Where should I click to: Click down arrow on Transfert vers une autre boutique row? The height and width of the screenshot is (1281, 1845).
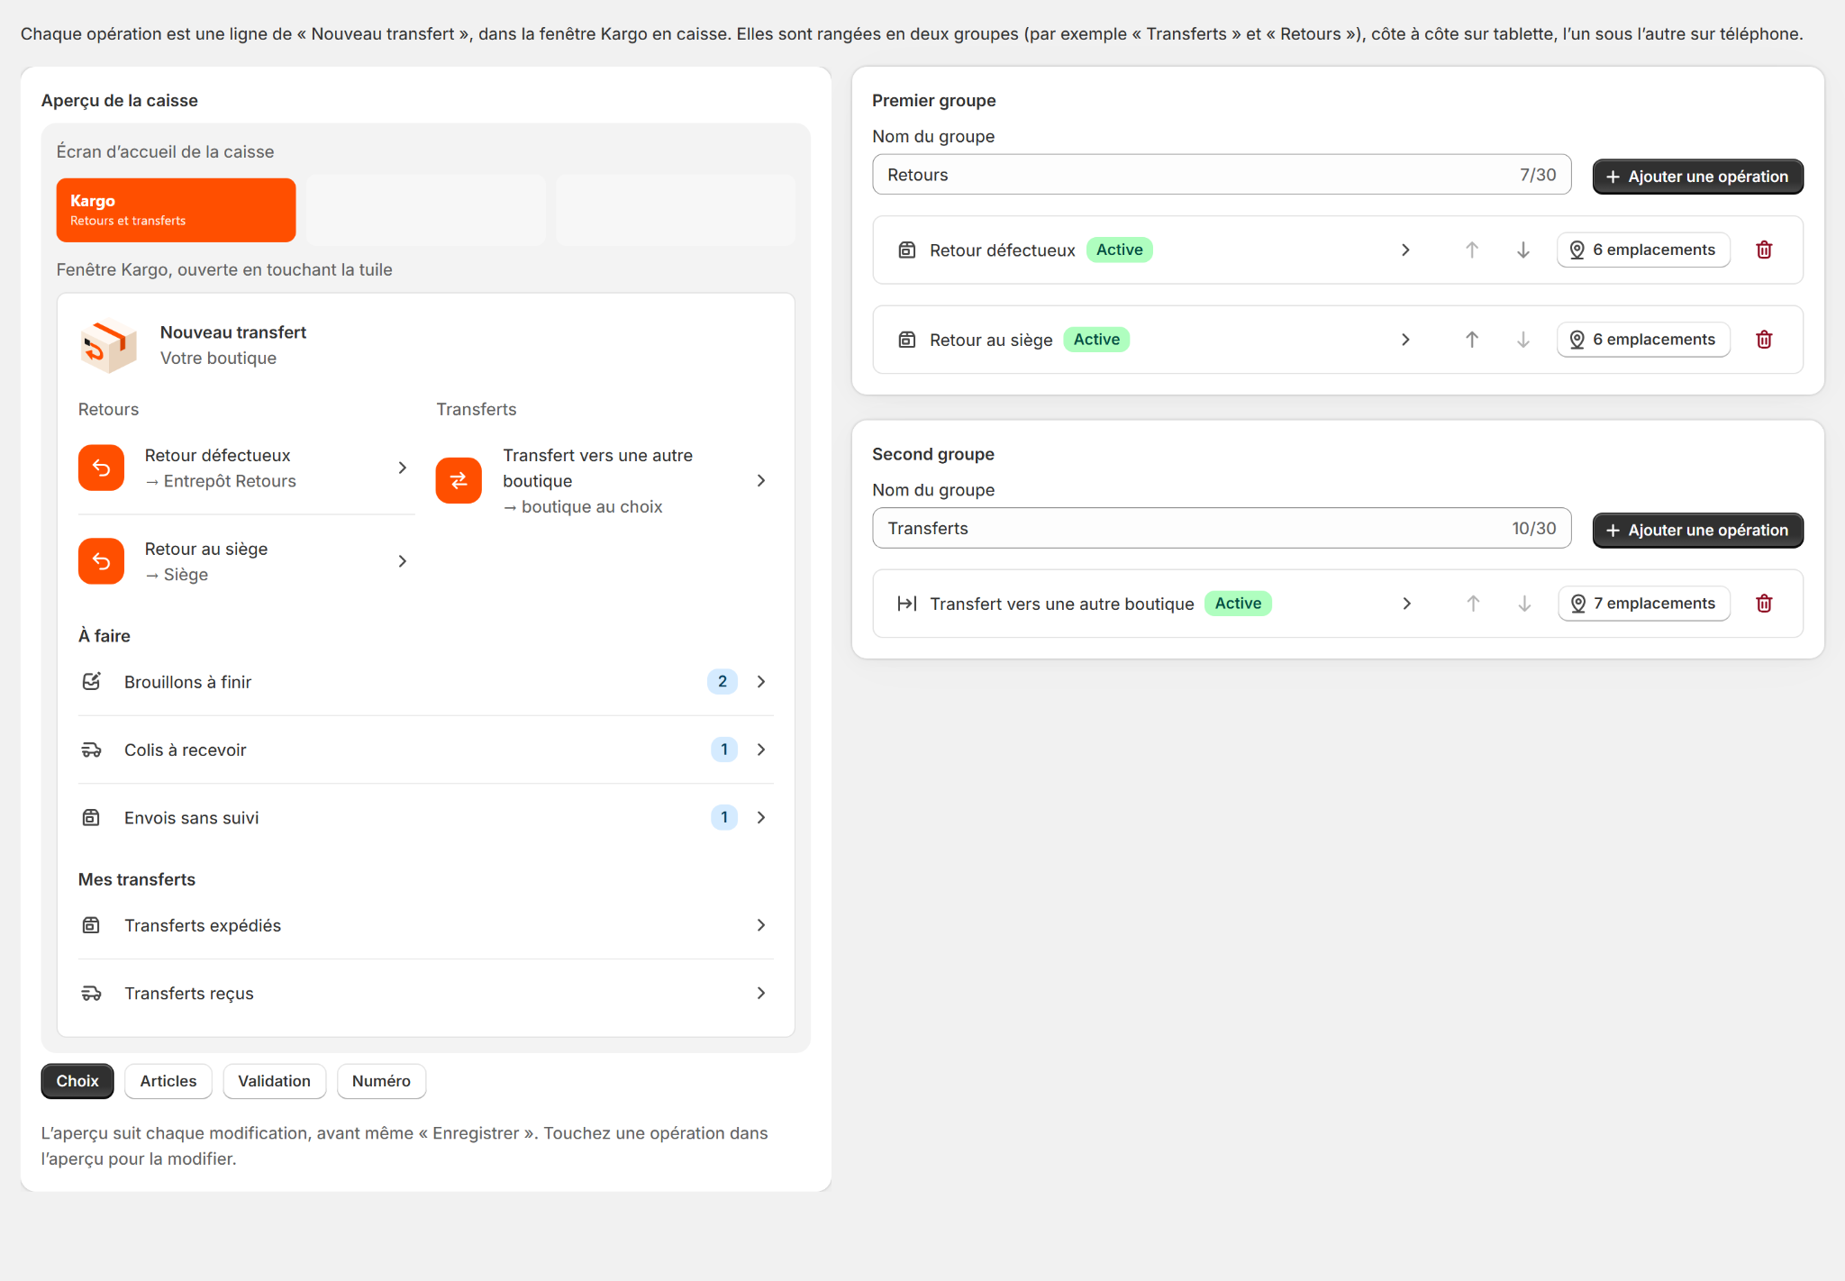pos(1524,604)
